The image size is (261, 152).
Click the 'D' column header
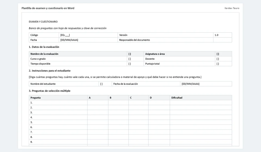159,98
